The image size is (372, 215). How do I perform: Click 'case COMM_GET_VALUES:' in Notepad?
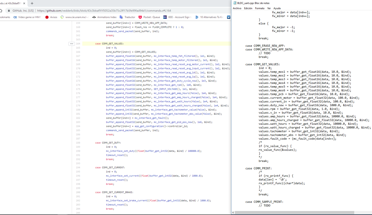click(262, 64)
